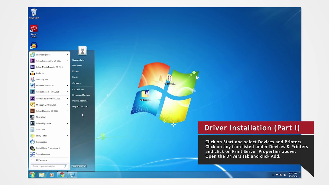Click the taskbar clock showing 10:37 AM
329x185 pixels.
(293, 175)
